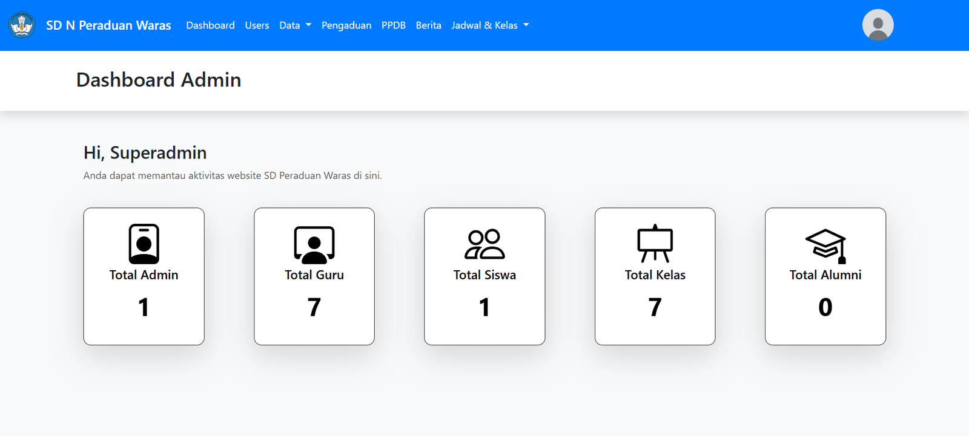Viewport: 969px width, 436px height.
Task: Select the Total Siswa label
Action: [x=484, y=275]
